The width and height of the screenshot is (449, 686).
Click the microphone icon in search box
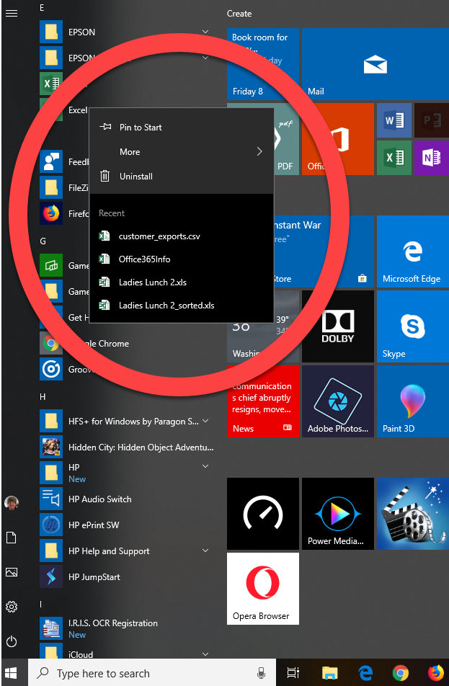tap(262, 673)
